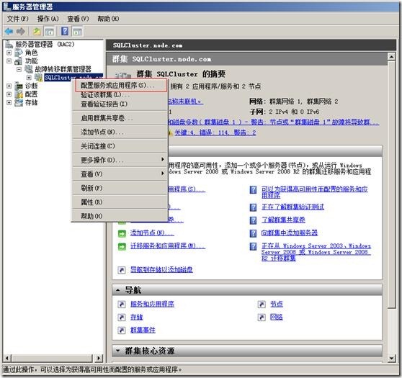Click shortcut icon beside 群集事件 link
This screenshot has height=378, width=402.
[x=122, y=330]
